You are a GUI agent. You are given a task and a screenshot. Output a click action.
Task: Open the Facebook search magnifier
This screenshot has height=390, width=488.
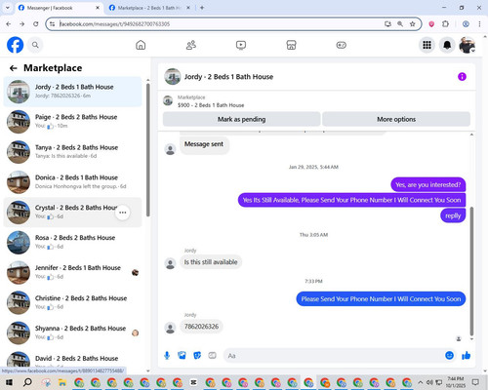point(35,45)
